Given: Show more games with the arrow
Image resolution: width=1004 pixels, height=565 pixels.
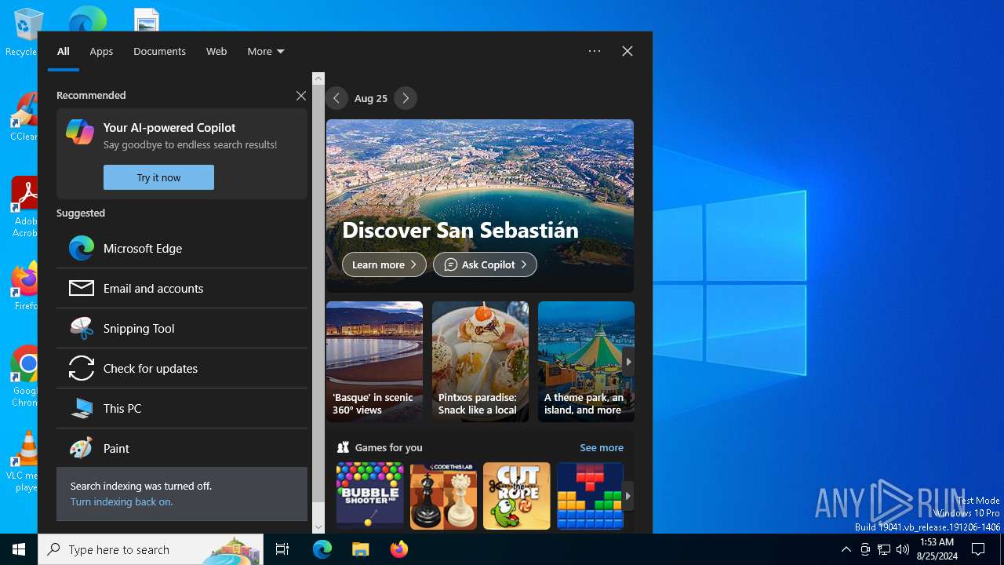Looking at the screenshot, I should [x=628, y=496].
